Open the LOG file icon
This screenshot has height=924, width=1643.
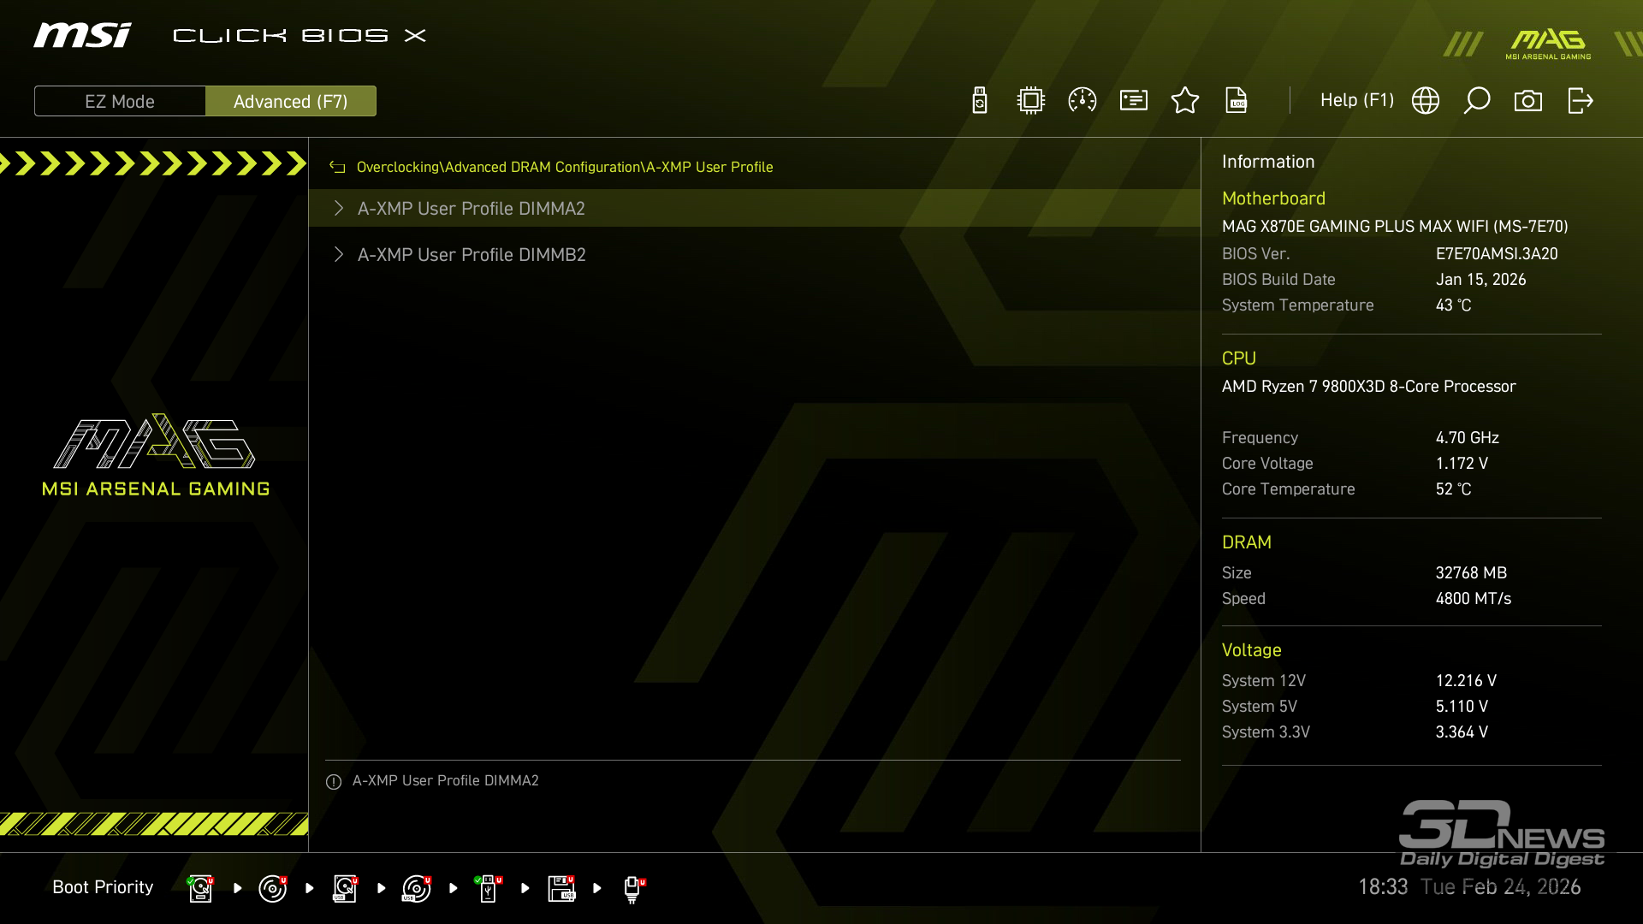(x=1237, y=101)
